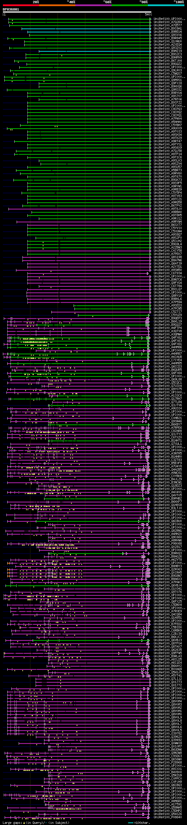Select the UniRef100_A2XEQ4 entry

(x=168, y=44)
